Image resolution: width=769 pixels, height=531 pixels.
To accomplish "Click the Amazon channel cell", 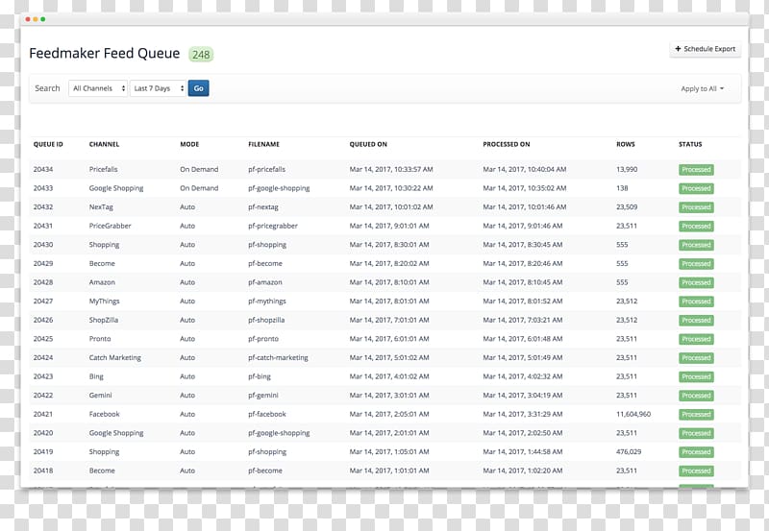I will click(x=102, y=282).
